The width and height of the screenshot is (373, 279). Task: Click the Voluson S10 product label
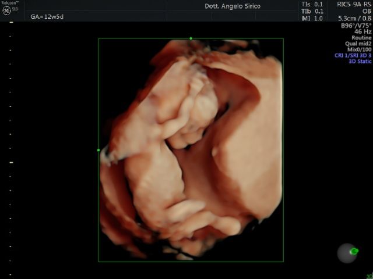pos(9,3)
